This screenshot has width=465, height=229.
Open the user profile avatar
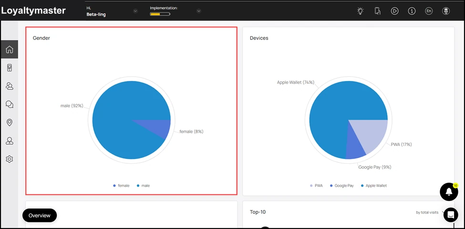click(x=446, y=11)
